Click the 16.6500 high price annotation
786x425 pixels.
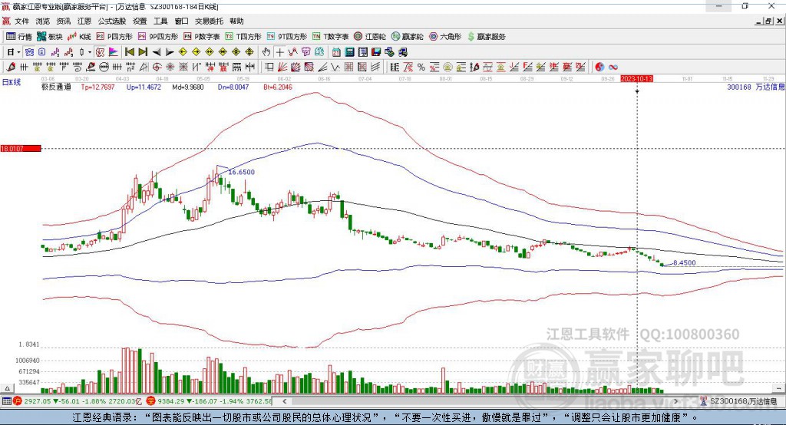coord(242,172)
